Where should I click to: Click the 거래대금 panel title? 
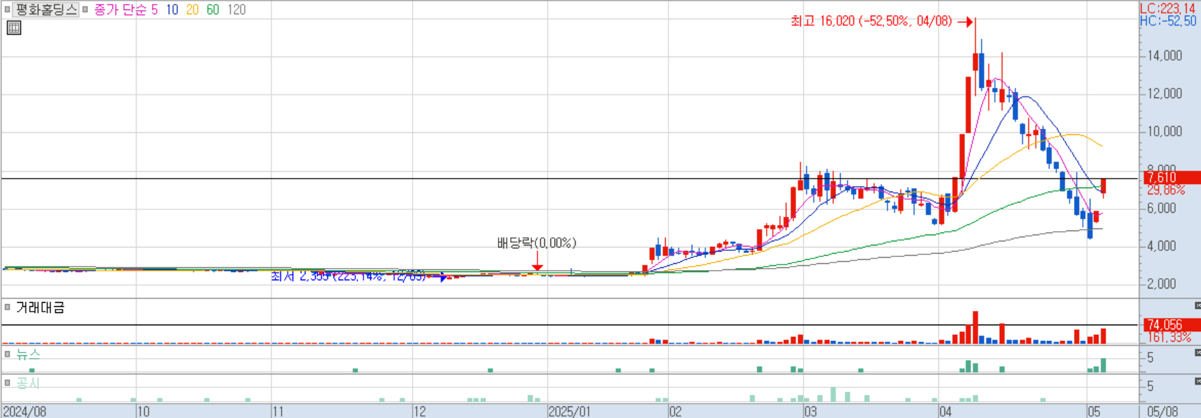40,308
